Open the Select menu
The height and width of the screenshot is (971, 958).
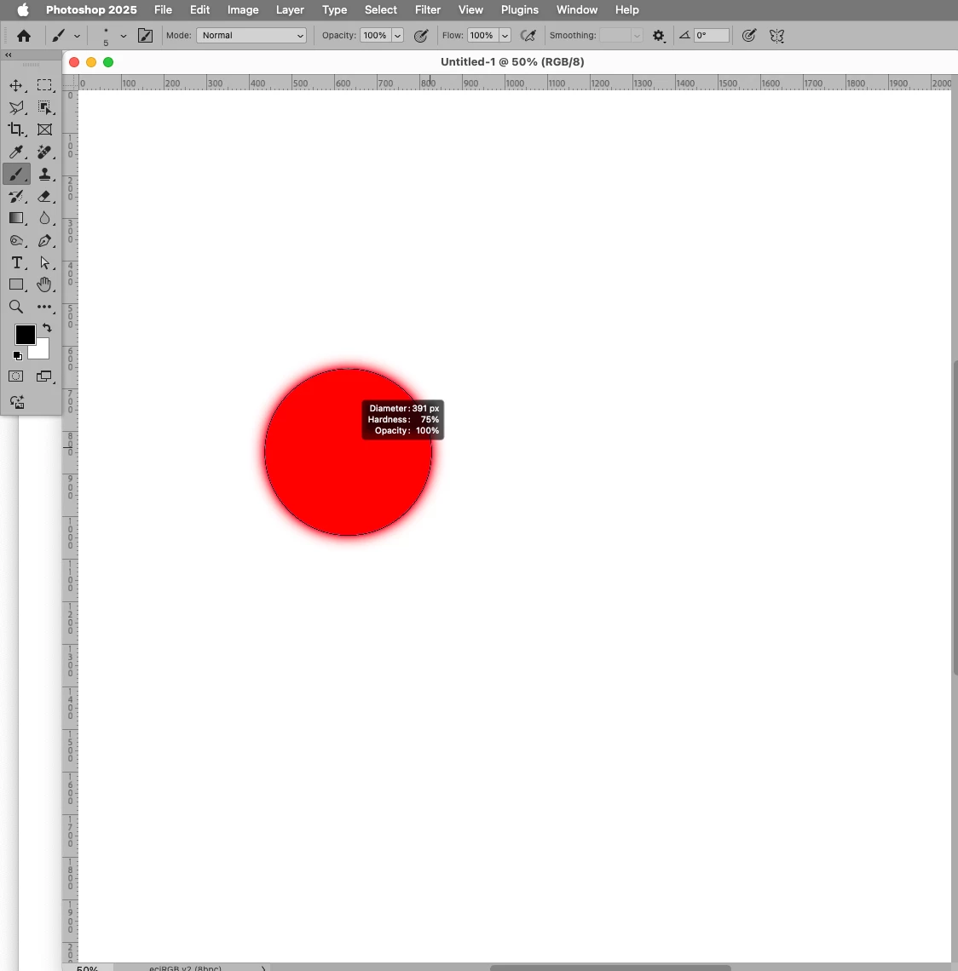[380, 10]
